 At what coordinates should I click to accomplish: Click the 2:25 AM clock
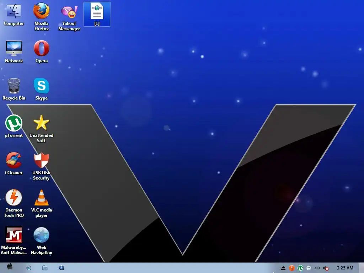(345, 268)
